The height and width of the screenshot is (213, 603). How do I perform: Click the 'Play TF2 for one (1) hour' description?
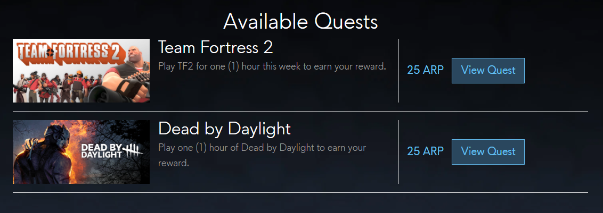[272, 66]
